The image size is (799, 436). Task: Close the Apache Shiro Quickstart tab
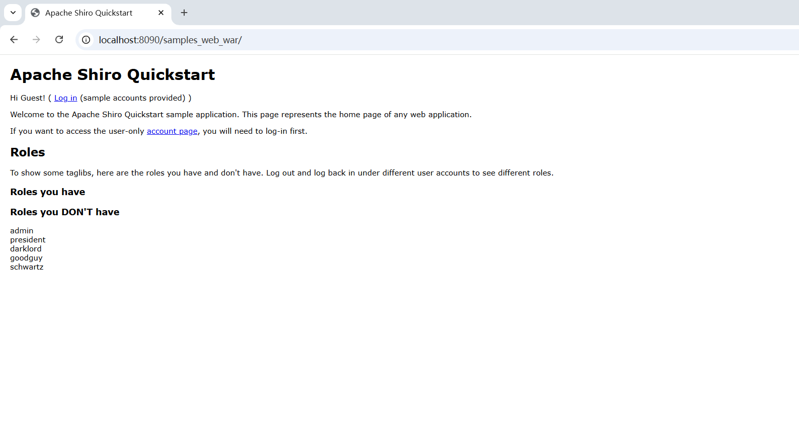click(x=161, y=13)
